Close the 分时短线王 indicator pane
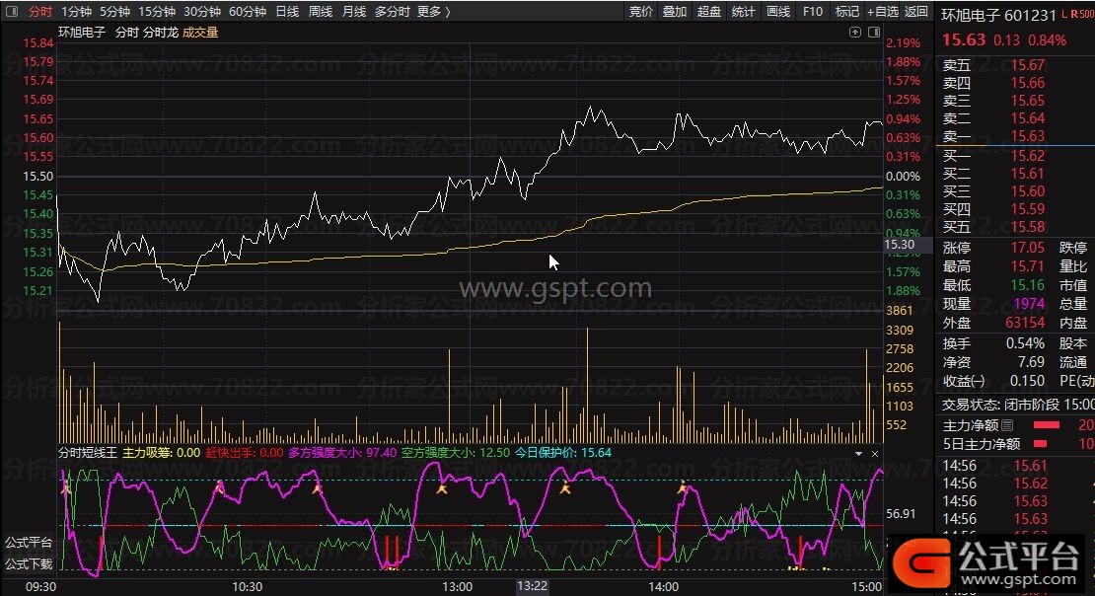Screen dimensions: 1095x596 tap(875, 454)
